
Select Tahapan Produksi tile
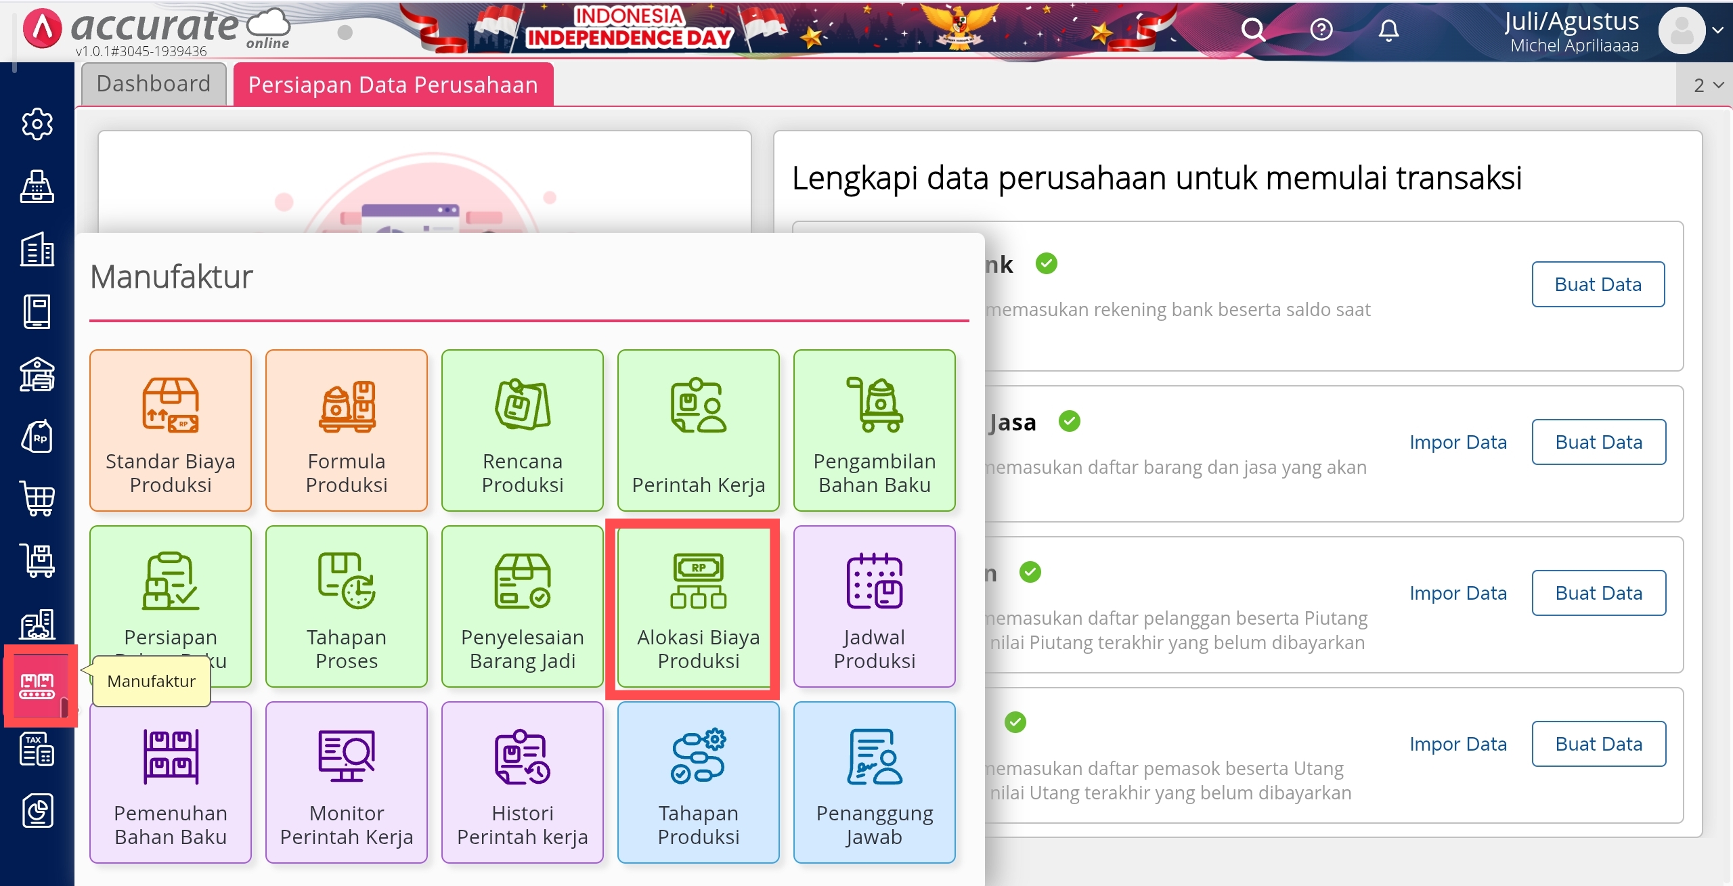[698, 782]
